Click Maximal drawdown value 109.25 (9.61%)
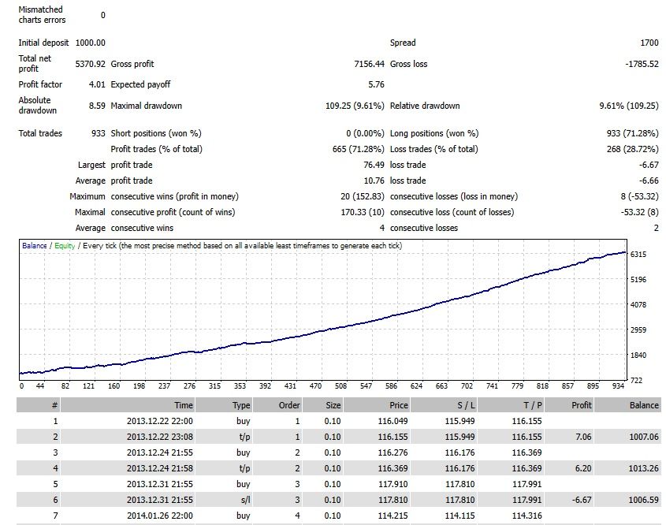The height and width of the screenshot is (525, 666). [x=355, y=106]
